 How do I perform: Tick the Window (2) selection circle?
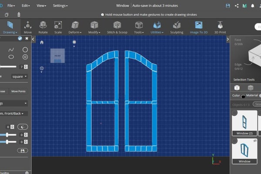[x=235, y=113]
